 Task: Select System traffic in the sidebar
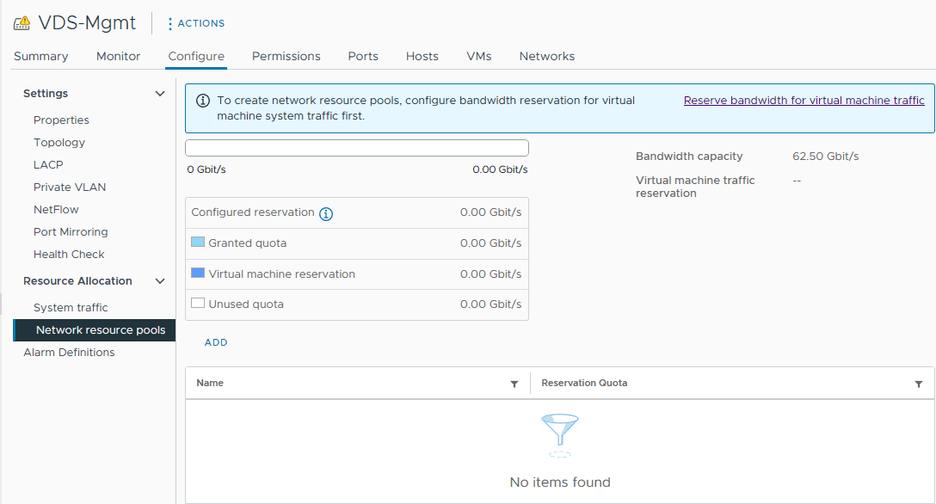click(71, 307)
